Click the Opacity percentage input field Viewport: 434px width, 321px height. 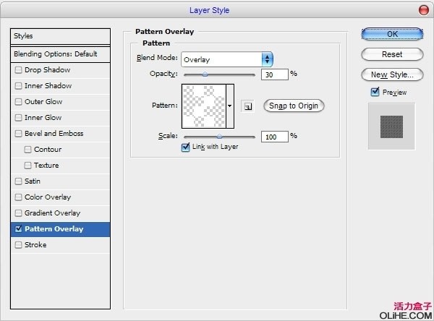tap(274, 74)
